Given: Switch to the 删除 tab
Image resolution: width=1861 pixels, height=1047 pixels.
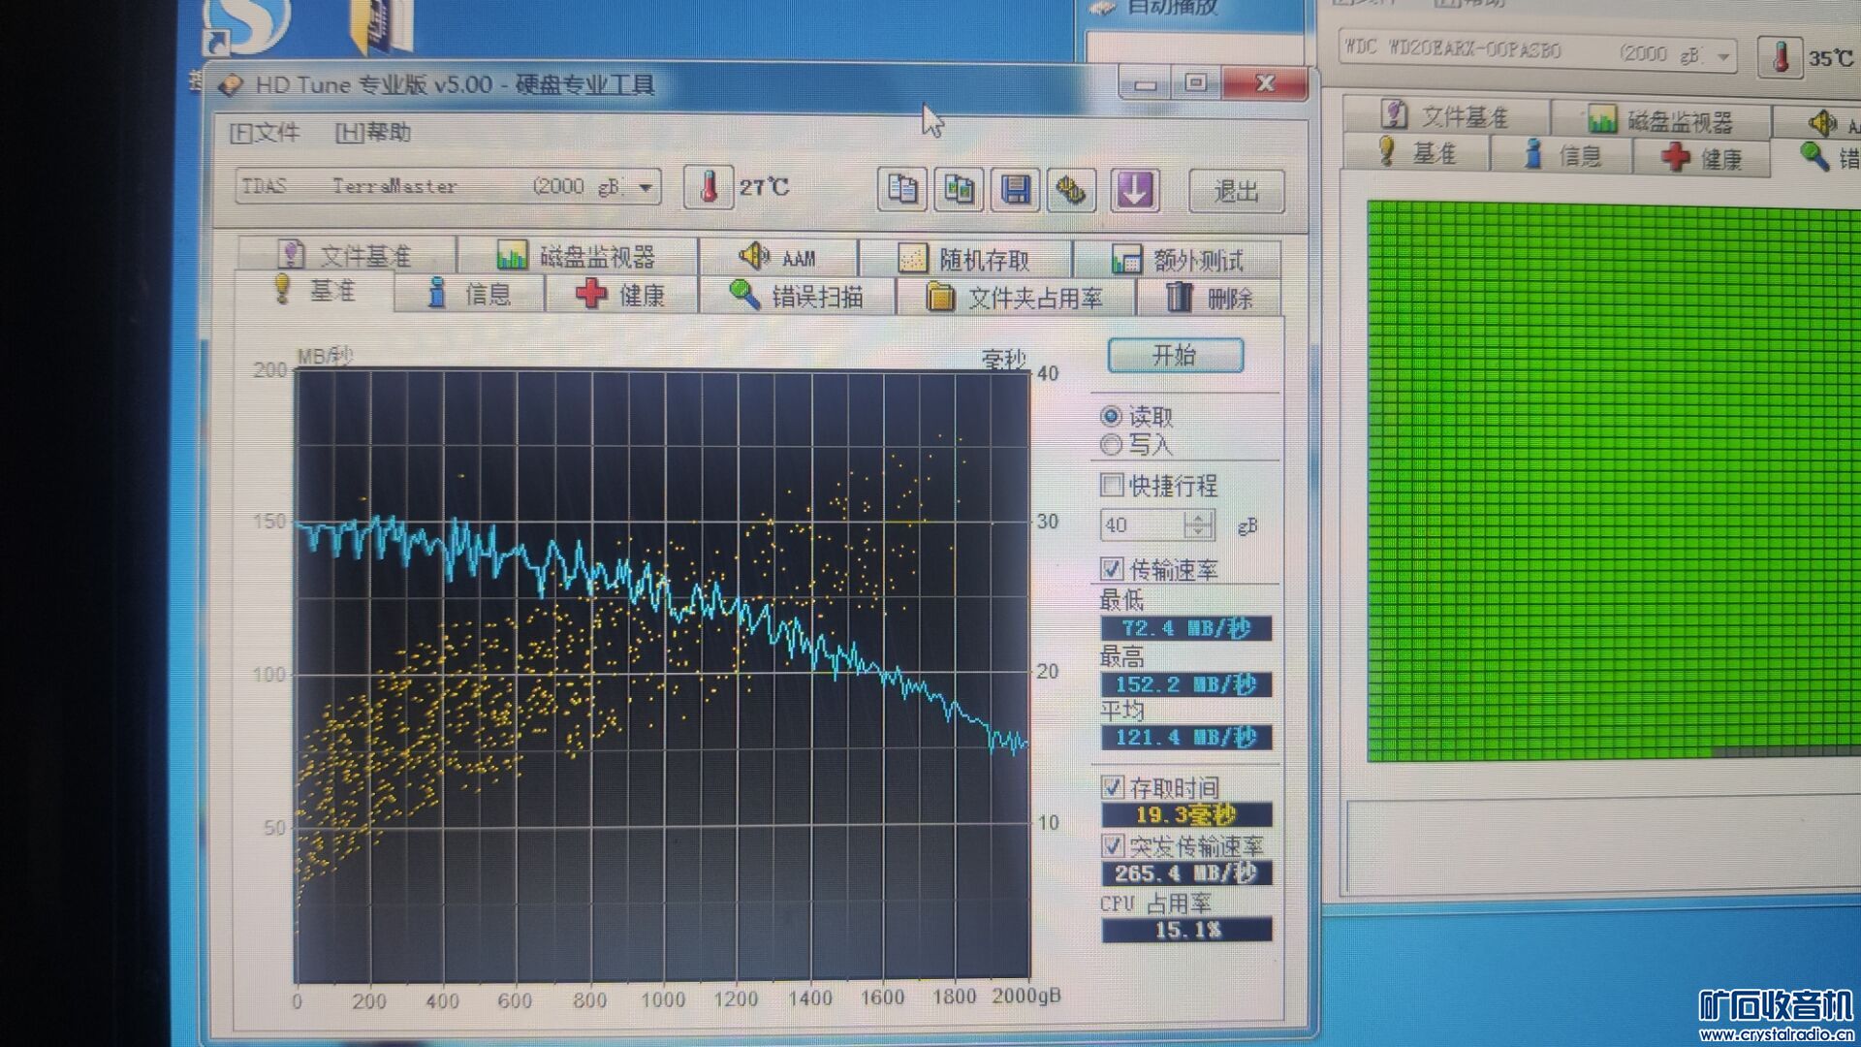Looking at the screenshot, I should pyautogui.click(x=1210, y=298).
